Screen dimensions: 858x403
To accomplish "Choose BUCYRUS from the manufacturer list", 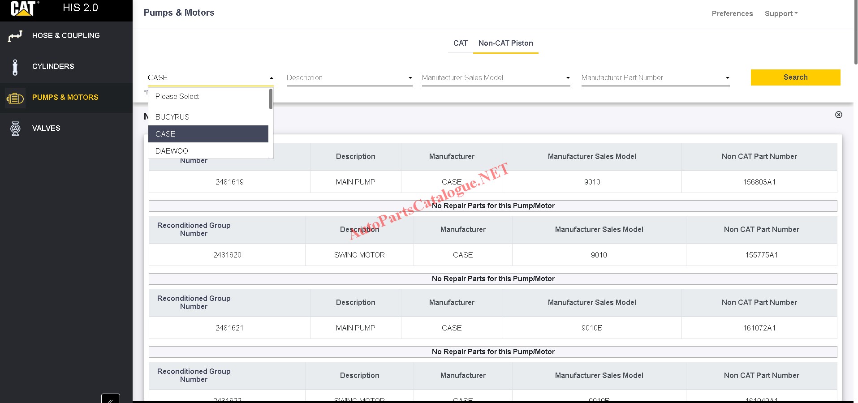I will point(172,117).
